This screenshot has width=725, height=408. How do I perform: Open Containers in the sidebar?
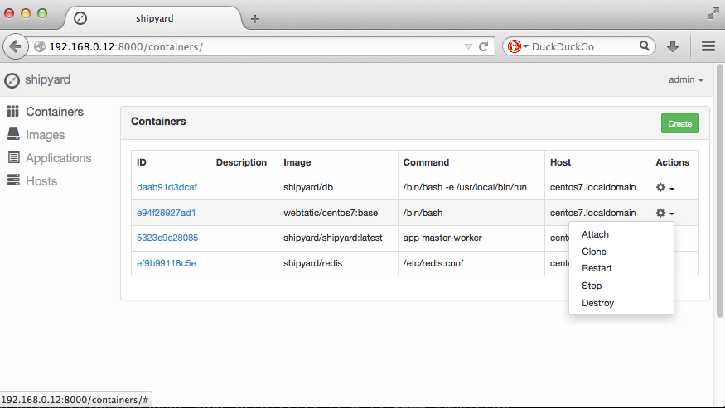click(x=55, y=112)
